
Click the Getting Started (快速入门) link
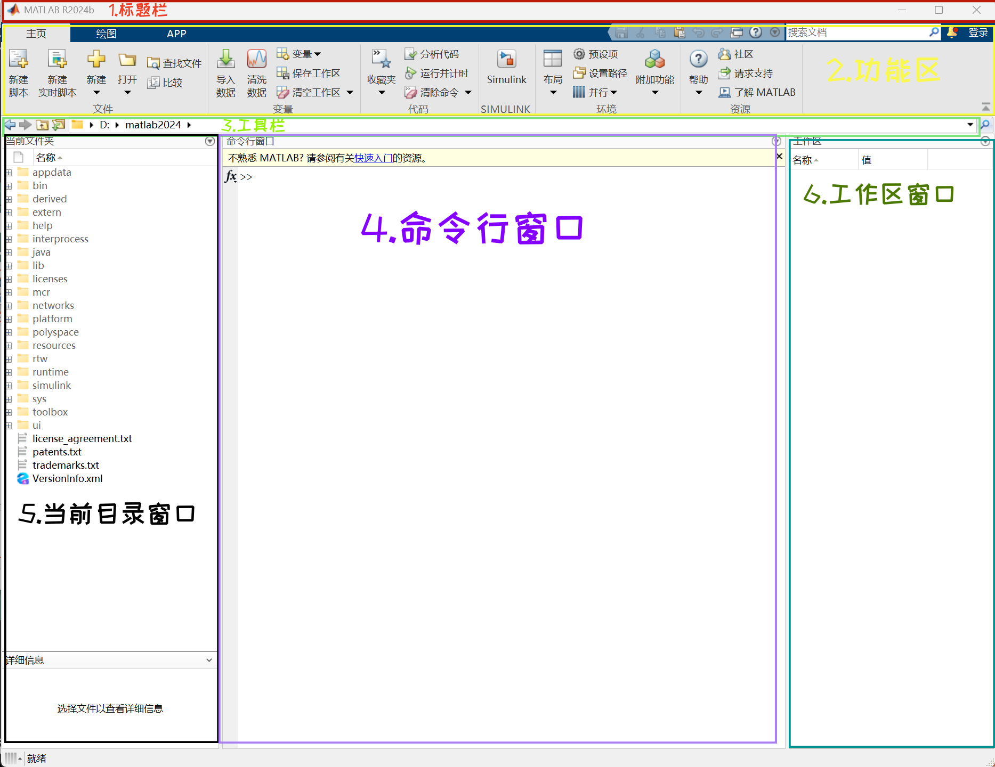(x=374, y=158)
